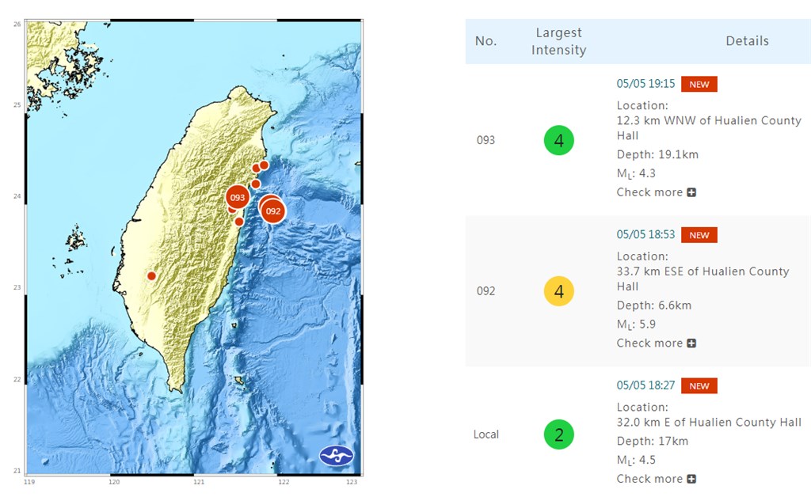Click the 092 epicenter marker on the map
The height and width of the screenshot is (497, 811).
click(272, 211)
